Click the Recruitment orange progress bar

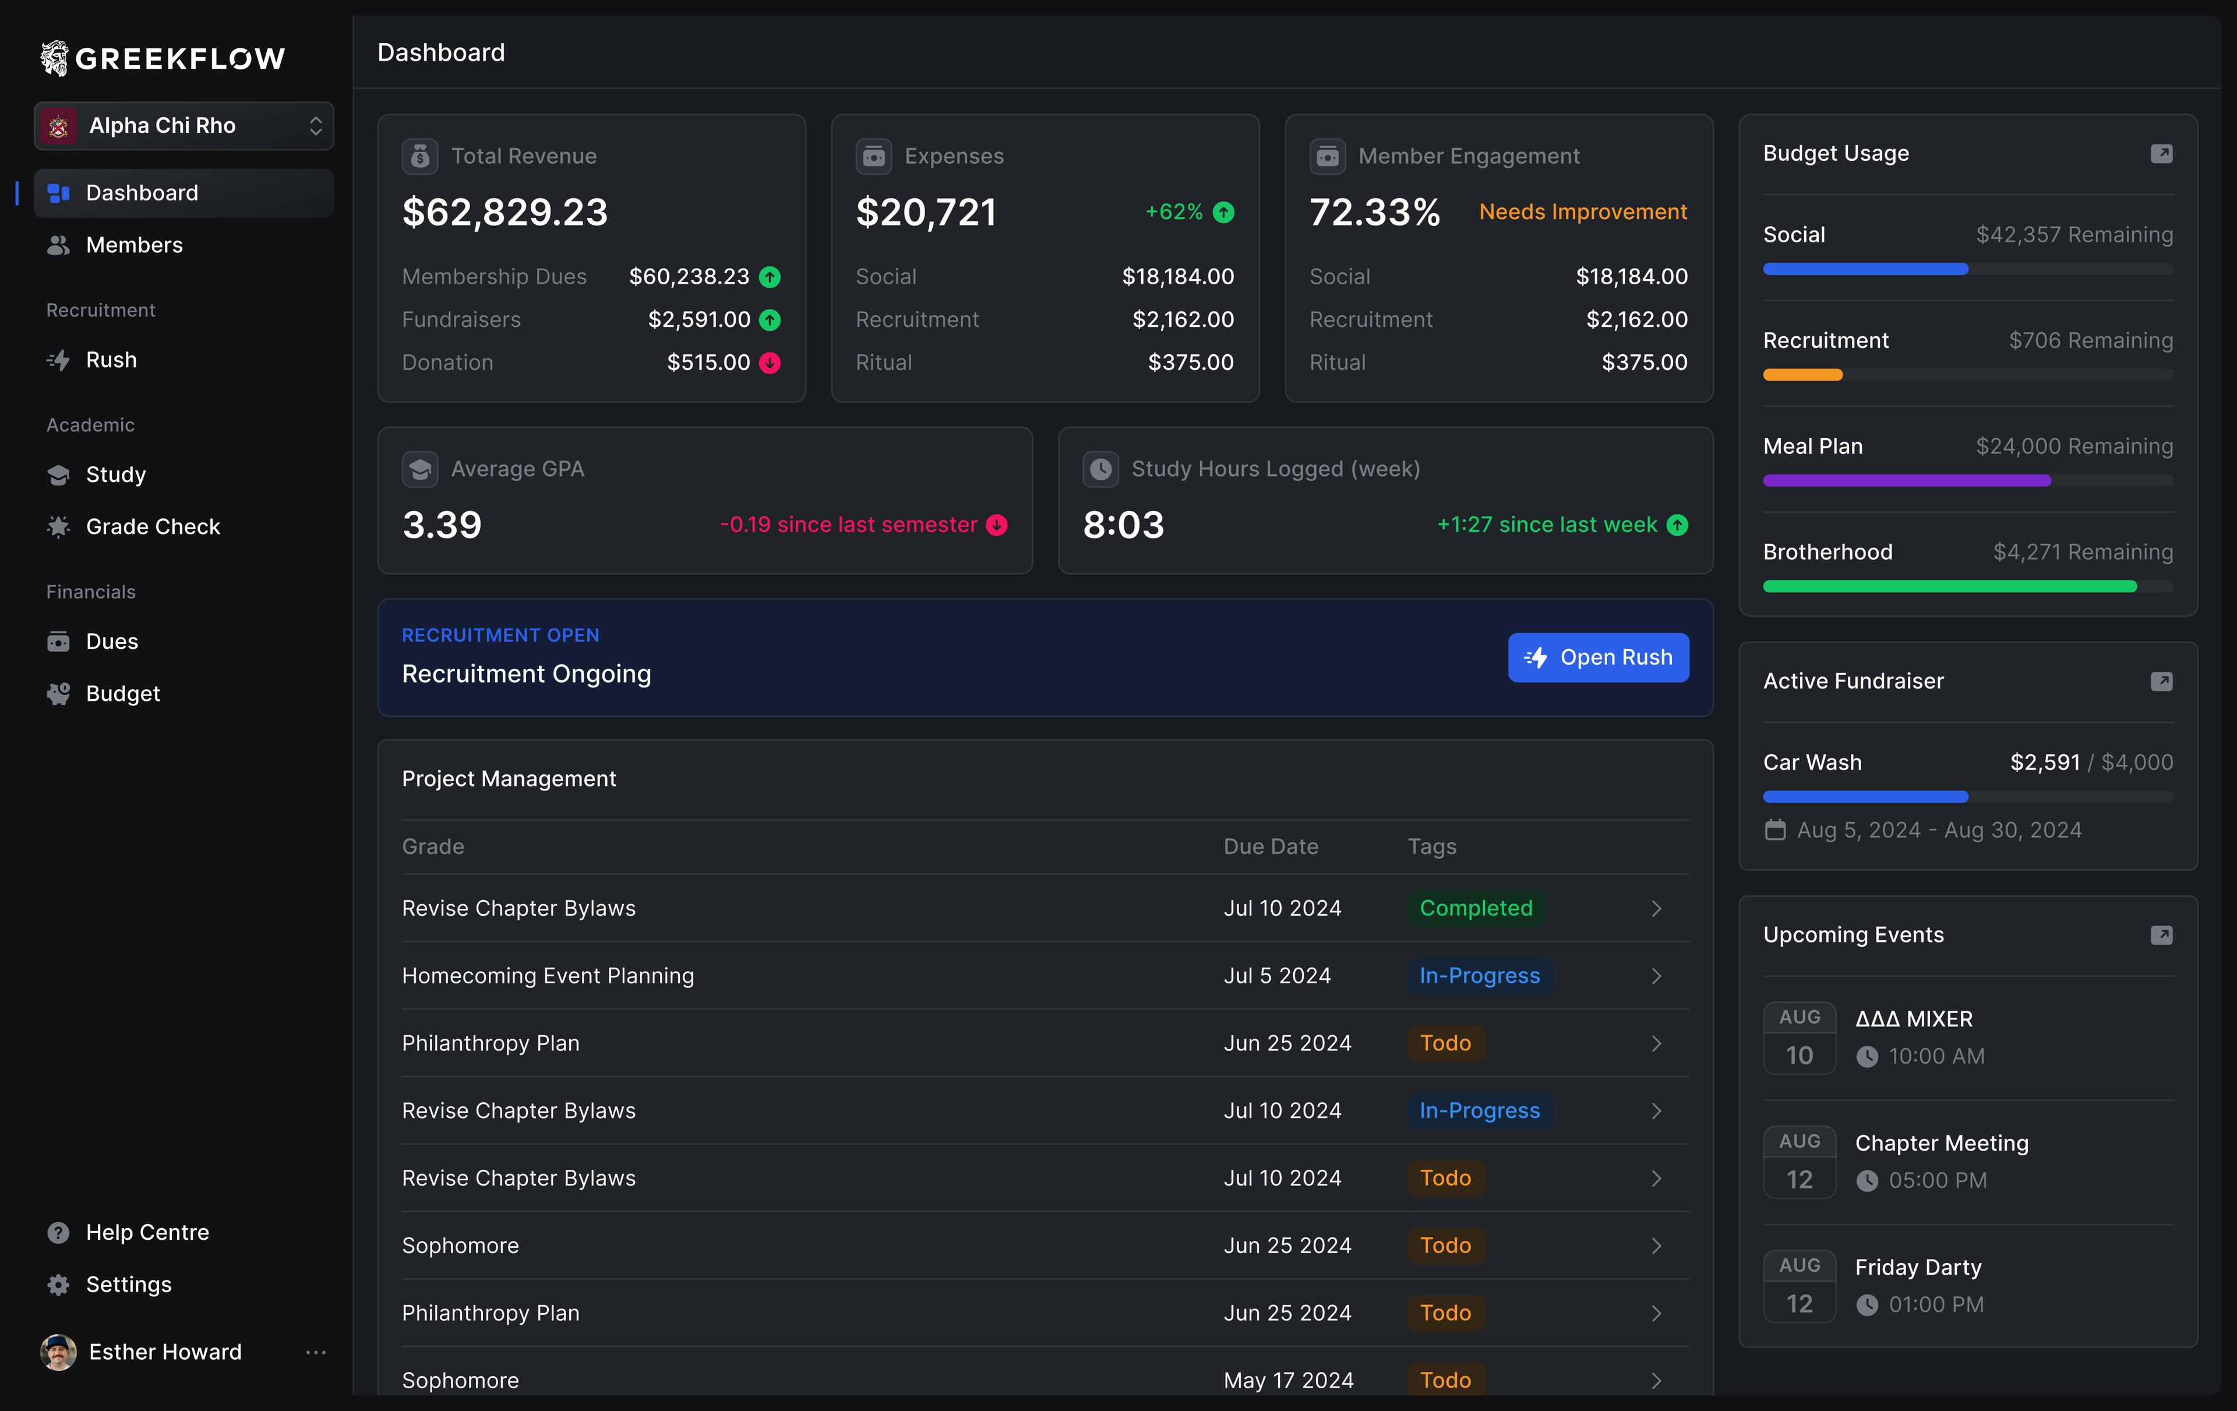1968,375
